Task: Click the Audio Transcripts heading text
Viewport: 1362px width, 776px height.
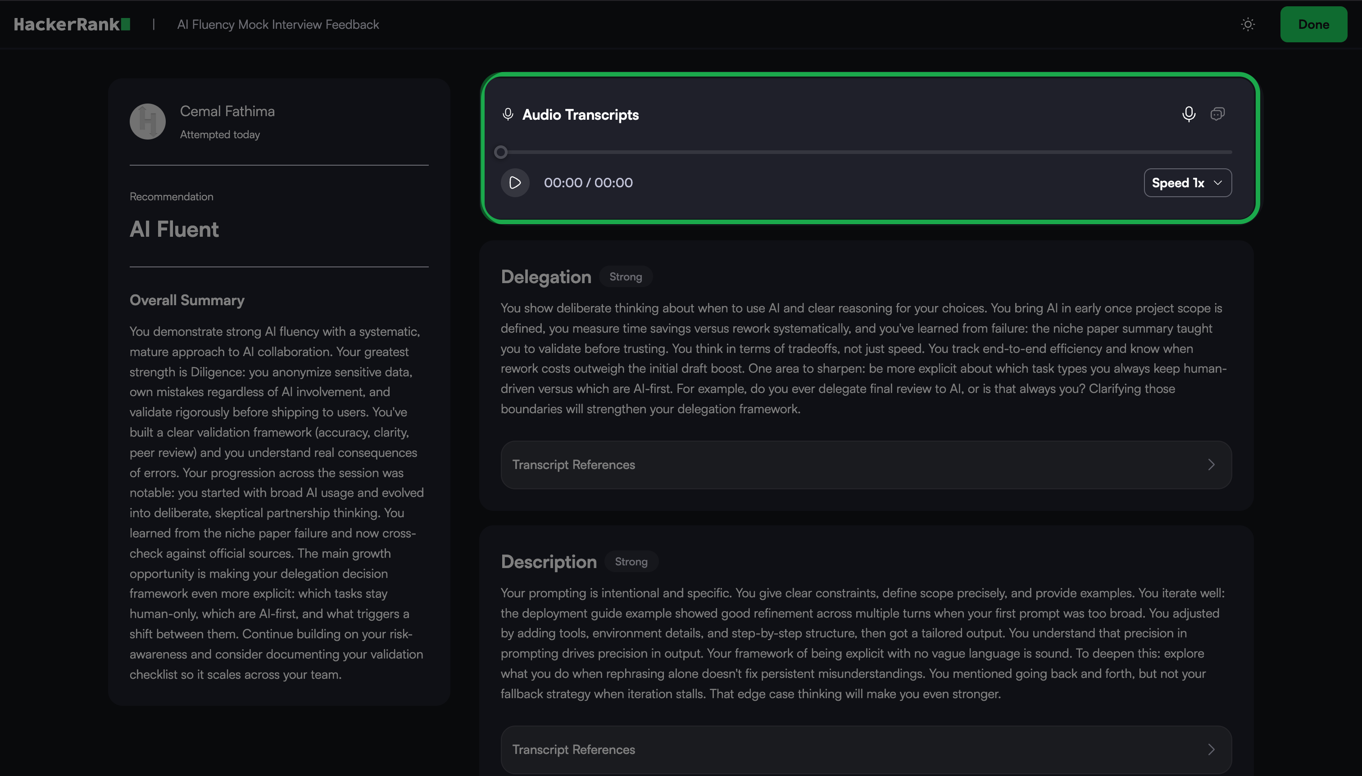Action: coord(580,115)
